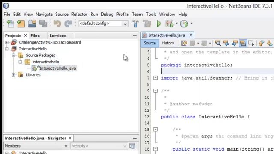Click the Redo arrow icon

(x=68, y=24)
